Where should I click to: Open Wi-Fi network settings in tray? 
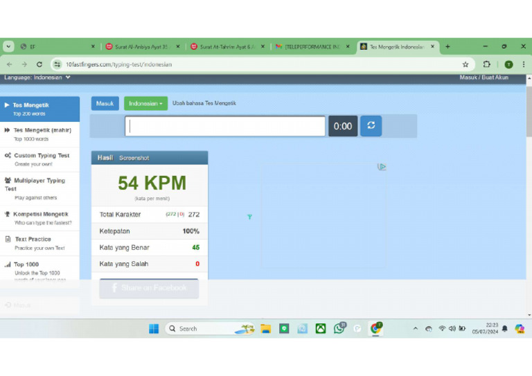(x=442, y=328)
